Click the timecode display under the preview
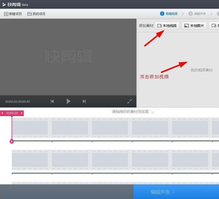 (17, 102)
